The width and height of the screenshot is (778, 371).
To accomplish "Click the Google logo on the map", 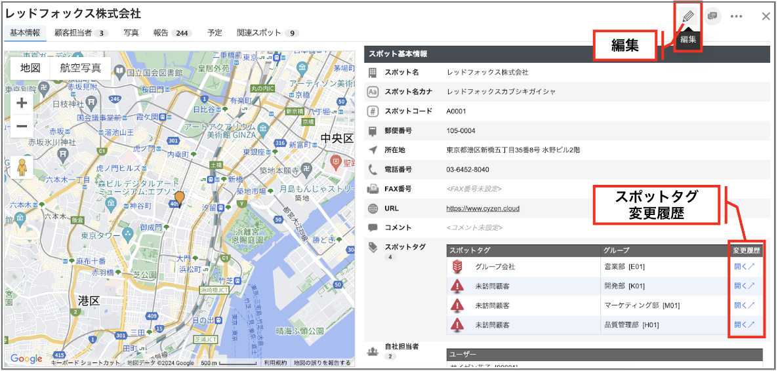I will (26, 359).
